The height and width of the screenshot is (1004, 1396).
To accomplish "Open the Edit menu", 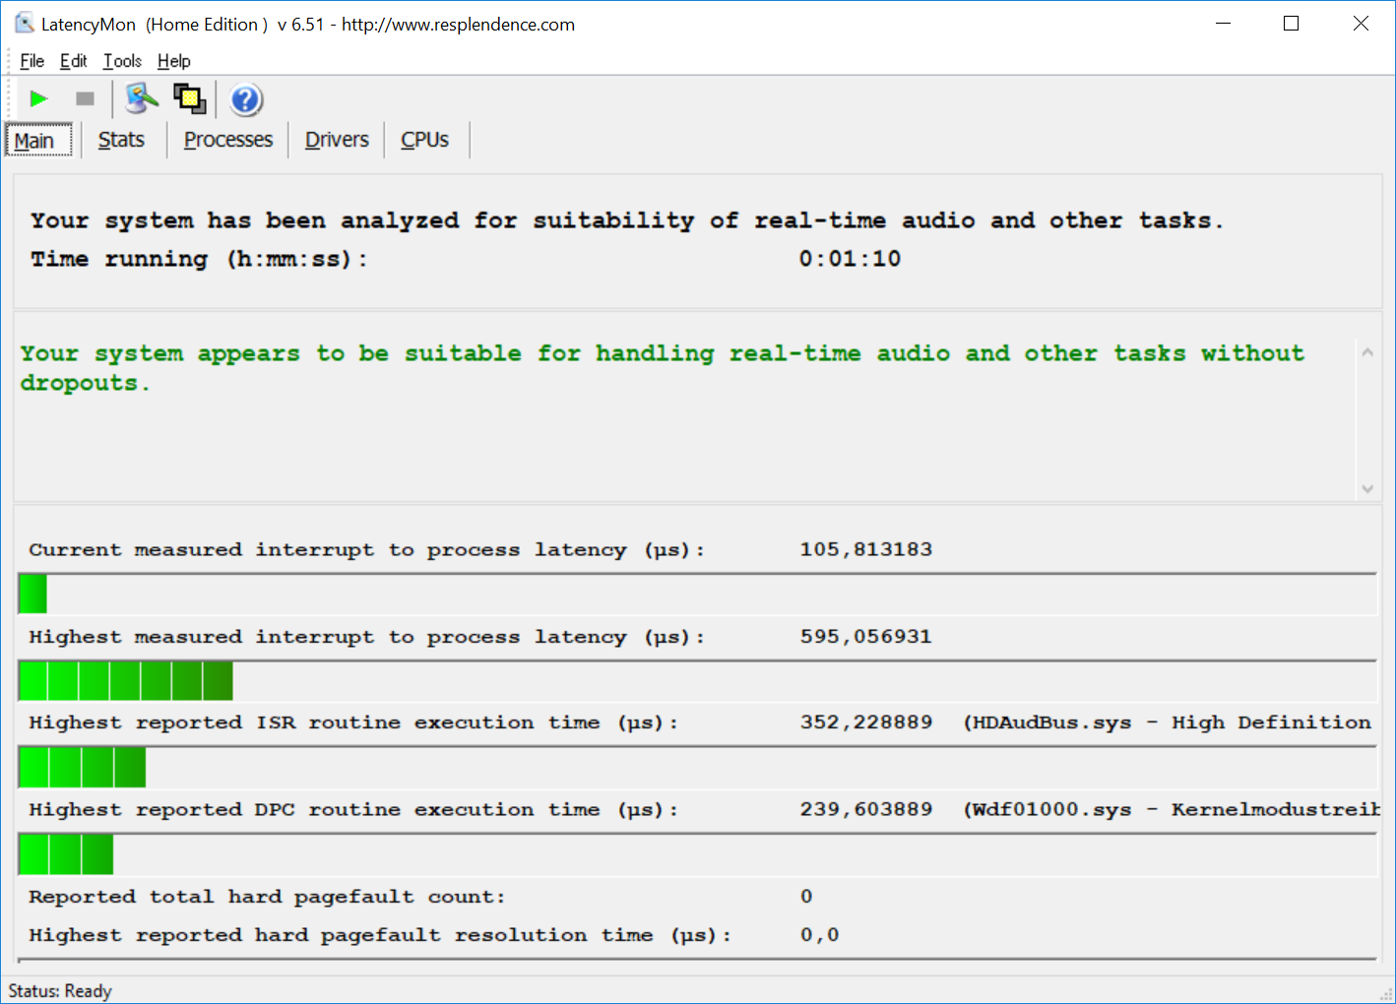I will click(x=73, y=61).
